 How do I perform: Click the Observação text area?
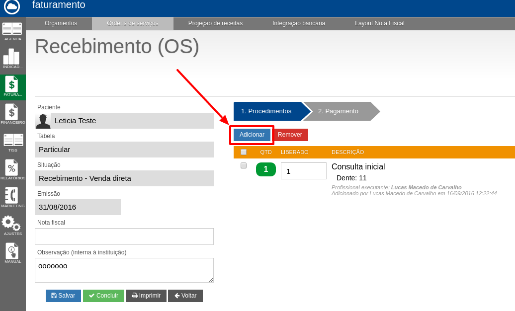tap(124, 270)
